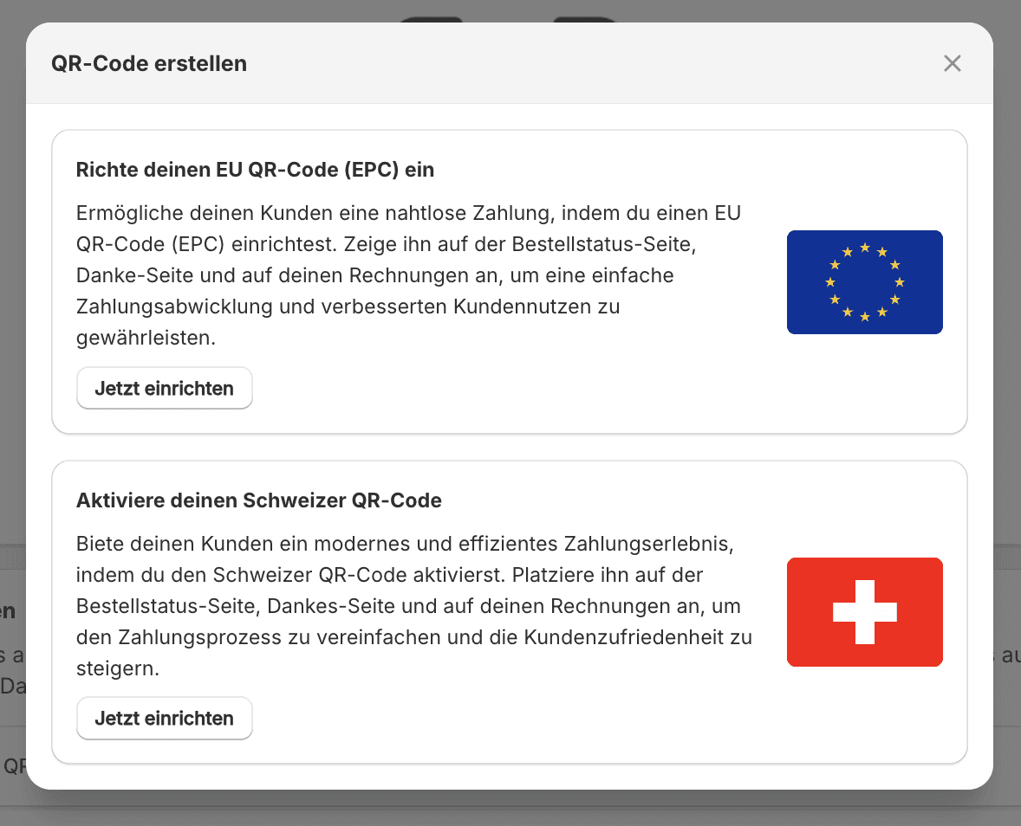
Task: Select the heading Richte deinen EU QR-Code ein
Action: tap(255, 170)
